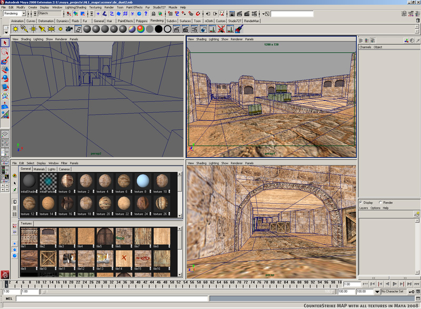Click the red magnet snap icon
The image size is (421, 309).
198,14
